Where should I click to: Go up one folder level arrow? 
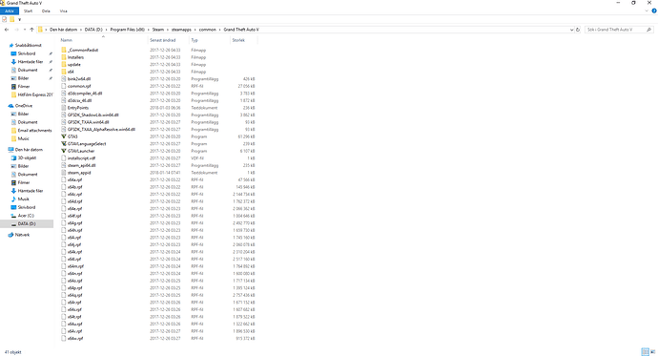tap(31, 30)
